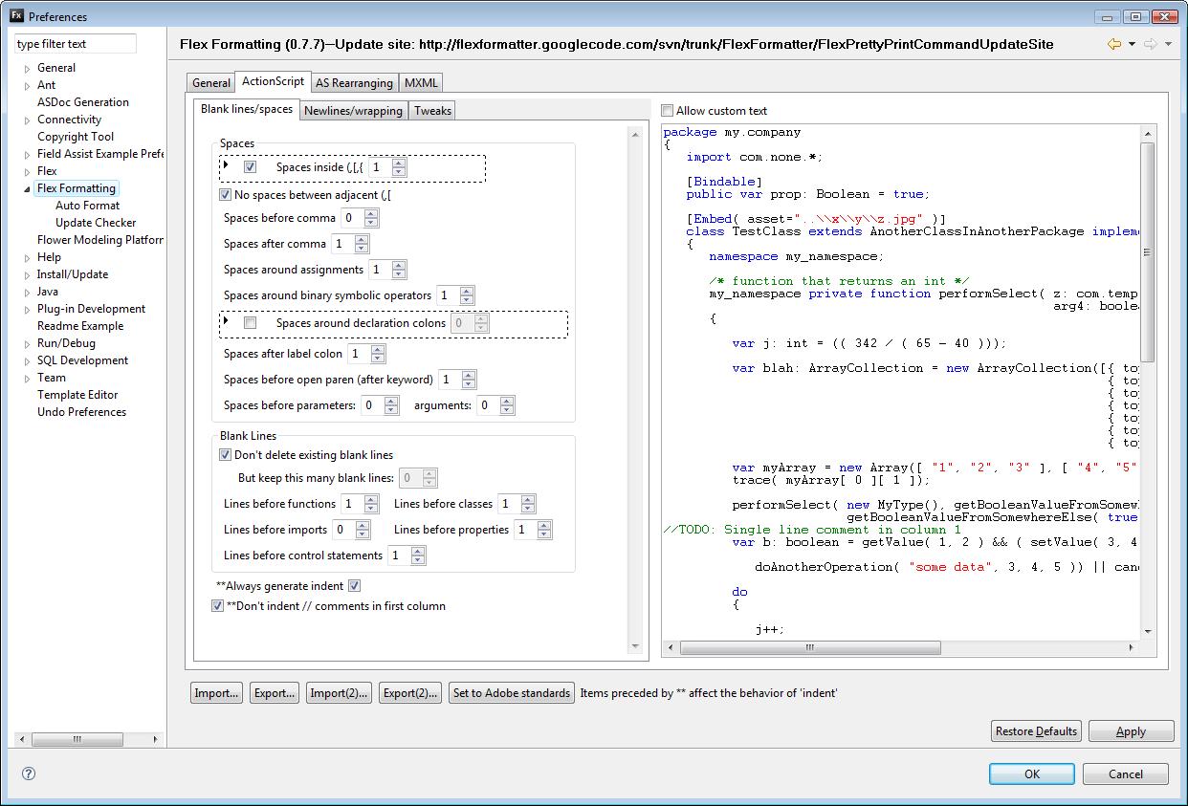Select Copyright Tool in the tree
Image resolution: width=1188 pixels, height=806 pixels.
(76, 137)
